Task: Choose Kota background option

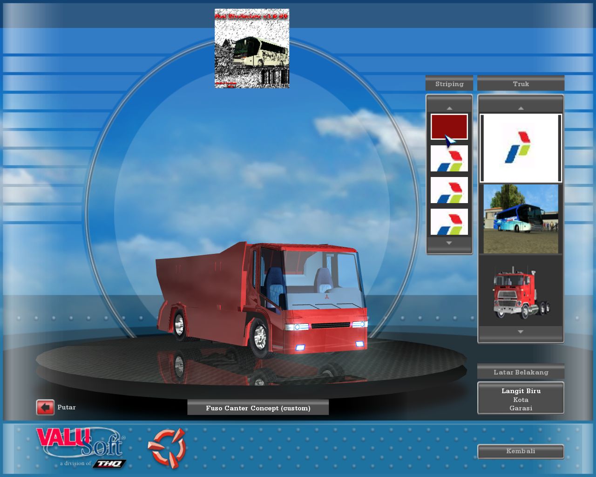Action: (521, 400)
